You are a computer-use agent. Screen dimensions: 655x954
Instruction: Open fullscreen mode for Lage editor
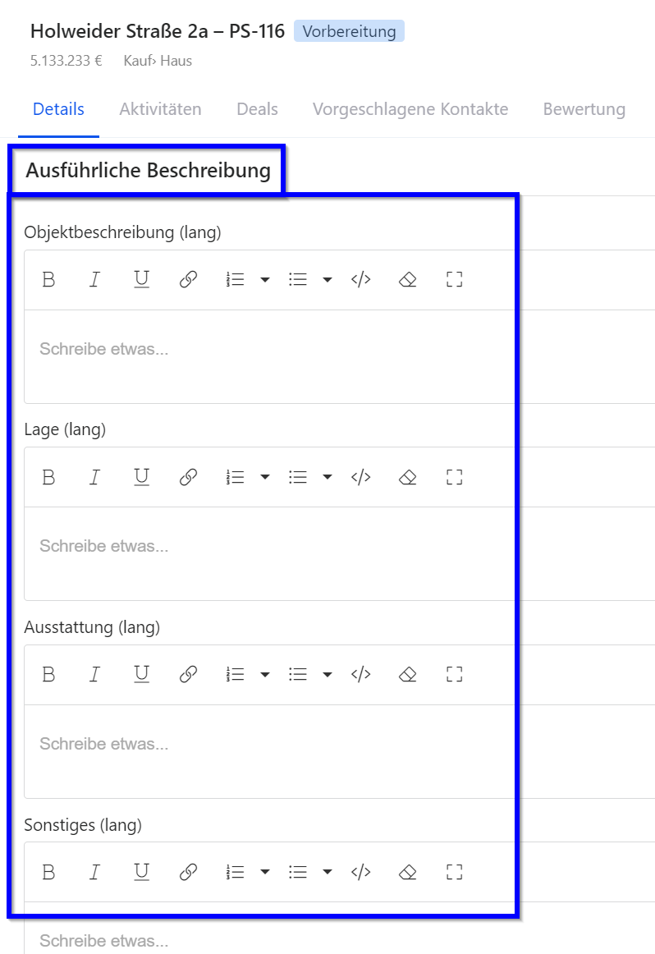coord(455,477)
